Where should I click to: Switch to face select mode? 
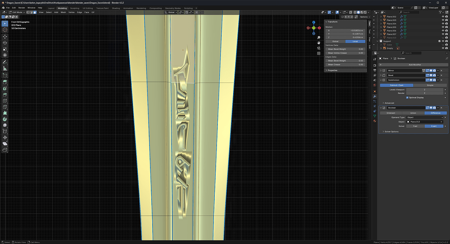[x=35, y=12]
